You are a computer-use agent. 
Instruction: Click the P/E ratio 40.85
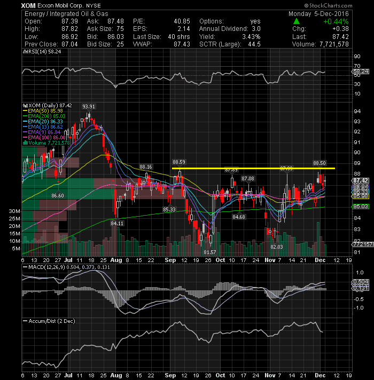[182, 21]
